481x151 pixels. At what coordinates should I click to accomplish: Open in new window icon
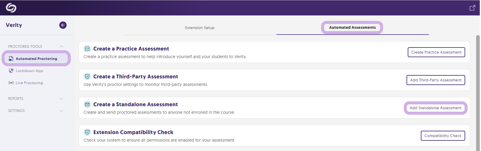click(x=472, y=8)
